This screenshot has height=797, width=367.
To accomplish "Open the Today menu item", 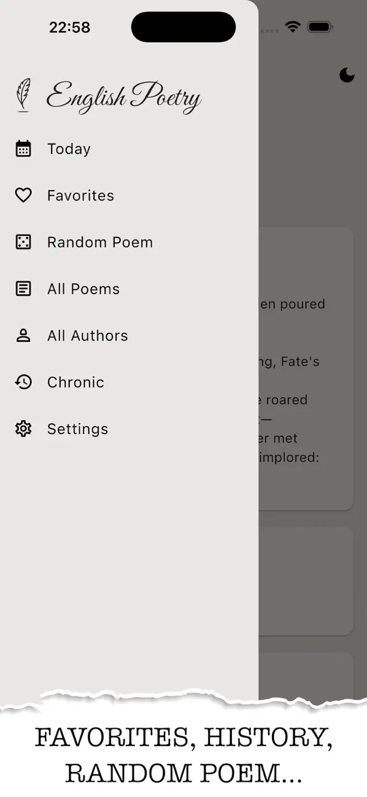I will (x=69, y=148).
